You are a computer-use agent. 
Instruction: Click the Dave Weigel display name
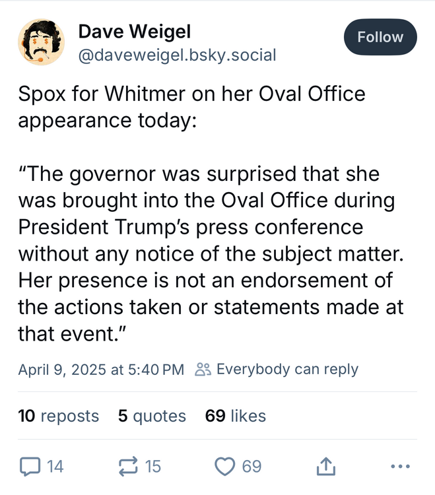pyautogui.click(x=134, y=31)
